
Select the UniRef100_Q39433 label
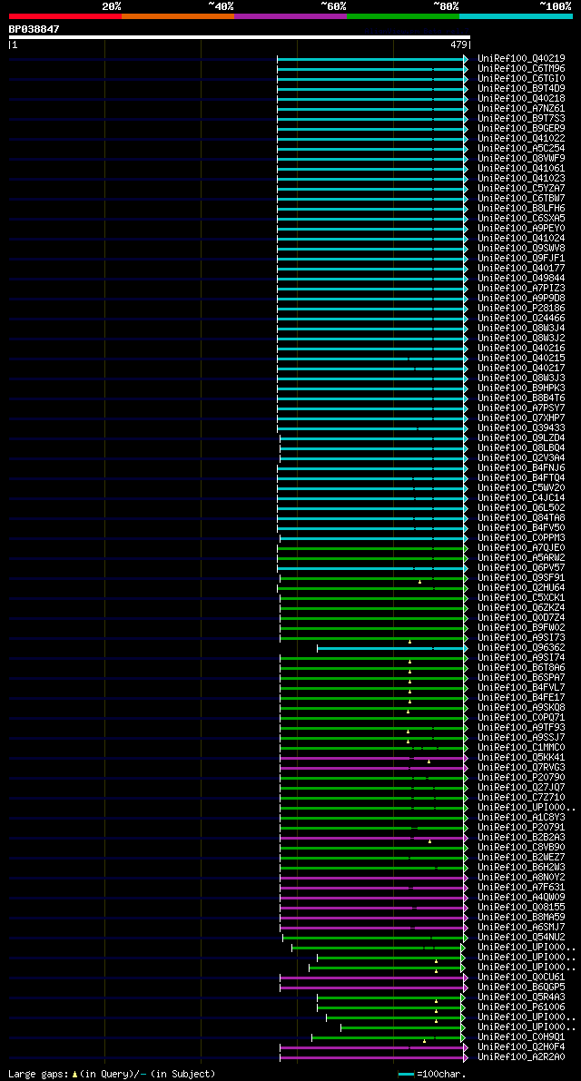click(x=521, y=428)
